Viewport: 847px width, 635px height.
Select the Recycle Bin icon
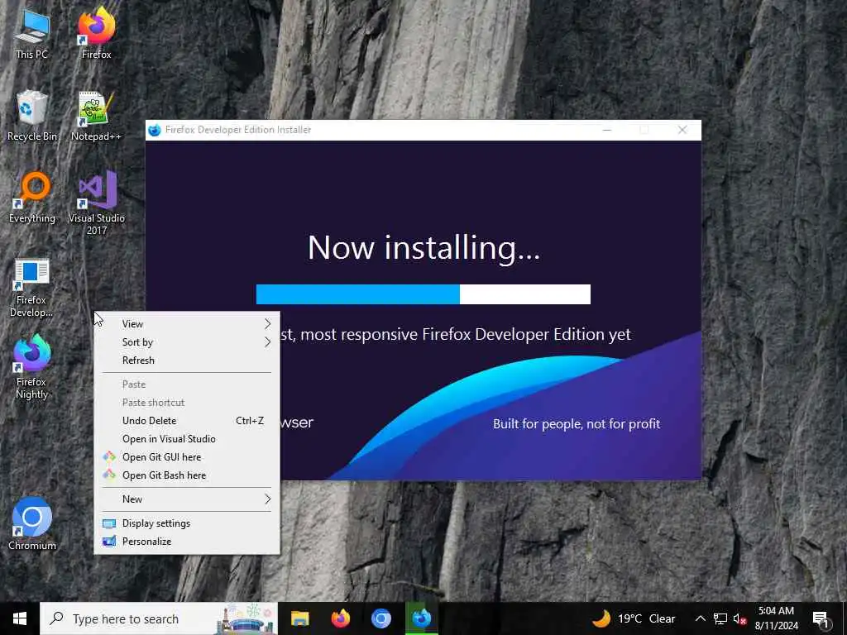point(32,116)
